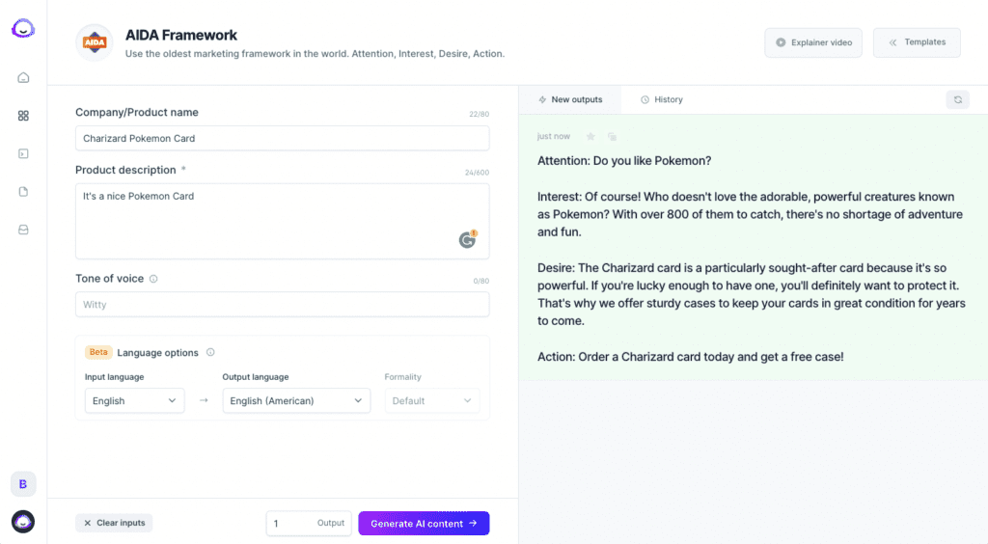
Task: Click the star icon to favorite output
Action: [x=590, y=136]
